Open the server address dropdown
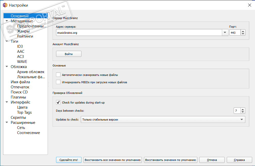Viewport: 255px width, 166px height. point(225,32)
